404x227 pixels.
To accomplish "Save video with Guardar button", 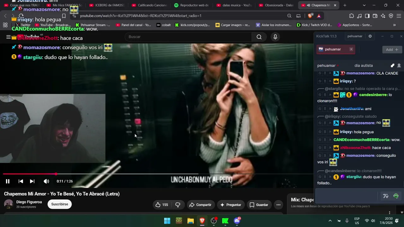I will click(259, 205).
